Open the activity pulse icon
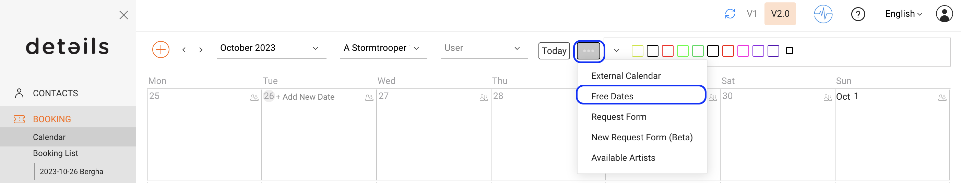Image resolution: width=961 pixels, height=183 pixels. [x=823, y=14]
